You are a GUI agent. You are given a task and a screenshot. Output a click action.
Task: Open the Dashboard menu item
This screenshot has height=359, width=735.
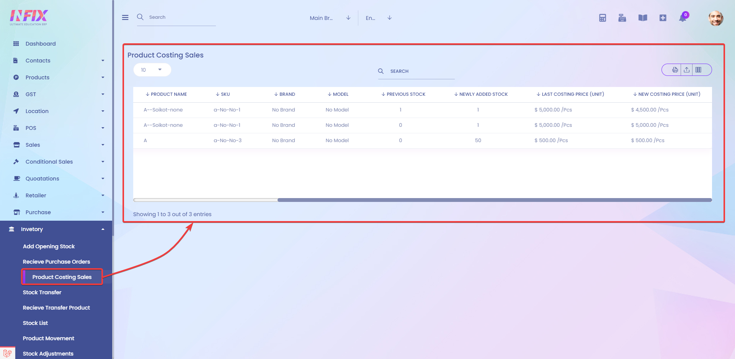(x=41, y=44)
